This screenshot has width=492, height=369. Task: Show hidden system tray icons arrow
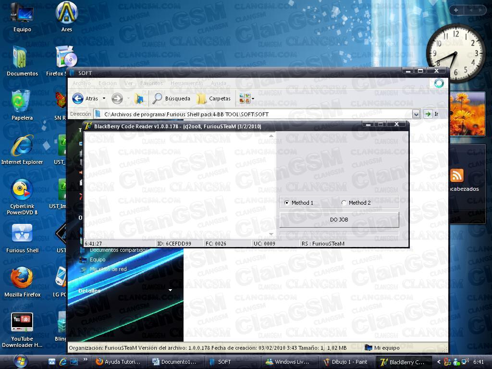click(439, 362)
